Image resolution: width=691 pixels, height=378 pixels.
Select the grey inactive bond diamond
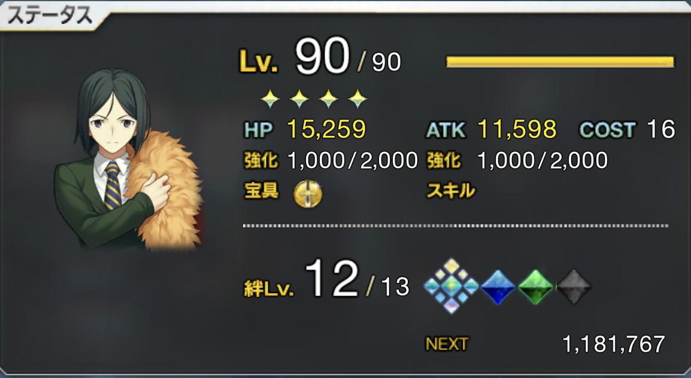(x=574, y=286)
